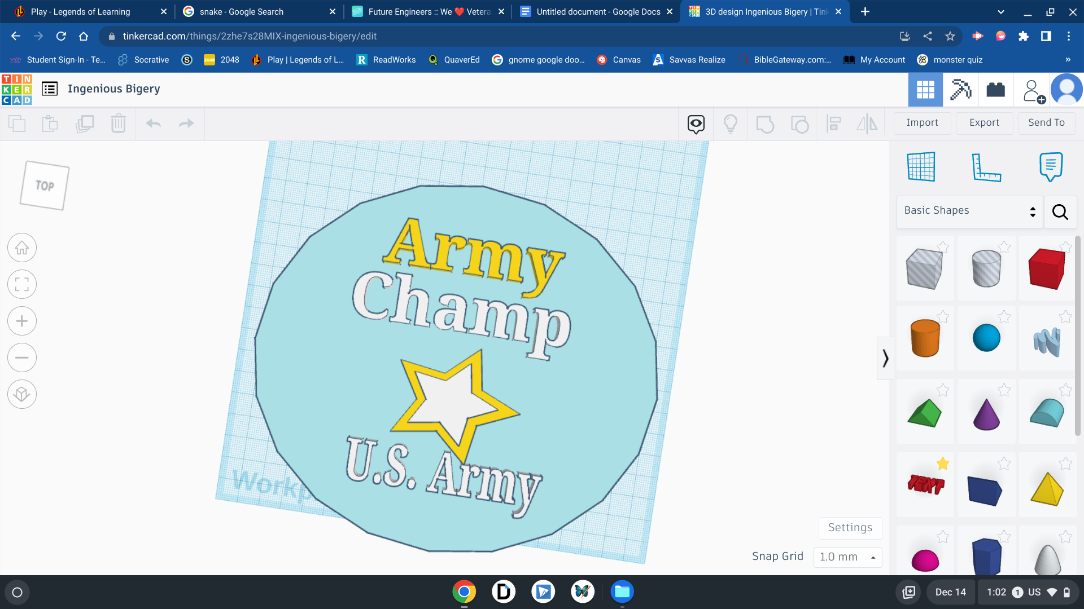
Task: Click the Zoom in plus button
Action: coord(22,321)
